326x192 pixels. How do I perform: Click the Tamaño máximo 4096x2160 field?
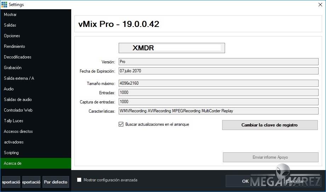(x=219, y=83)
